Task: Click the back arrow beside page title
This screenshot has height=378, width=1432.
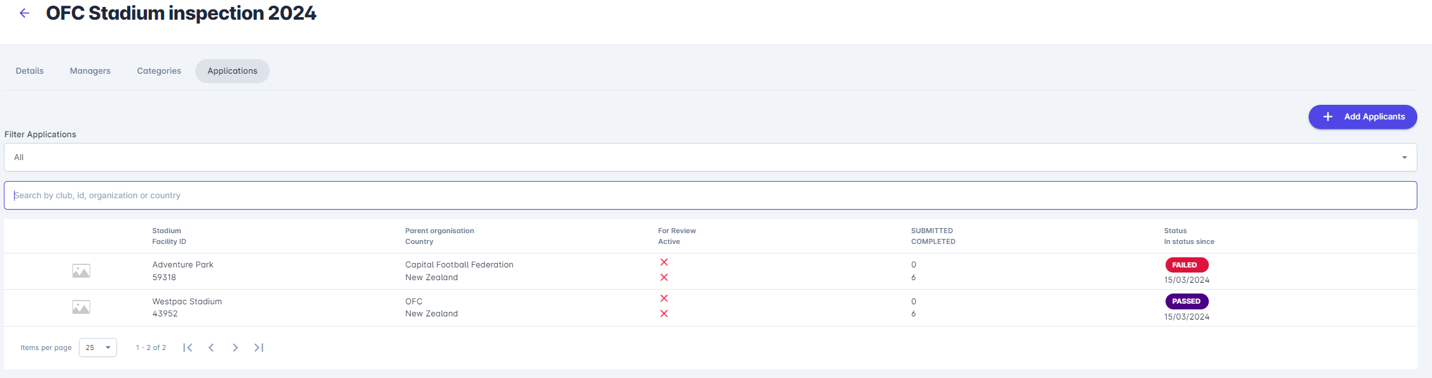Action: click(24, 13)
